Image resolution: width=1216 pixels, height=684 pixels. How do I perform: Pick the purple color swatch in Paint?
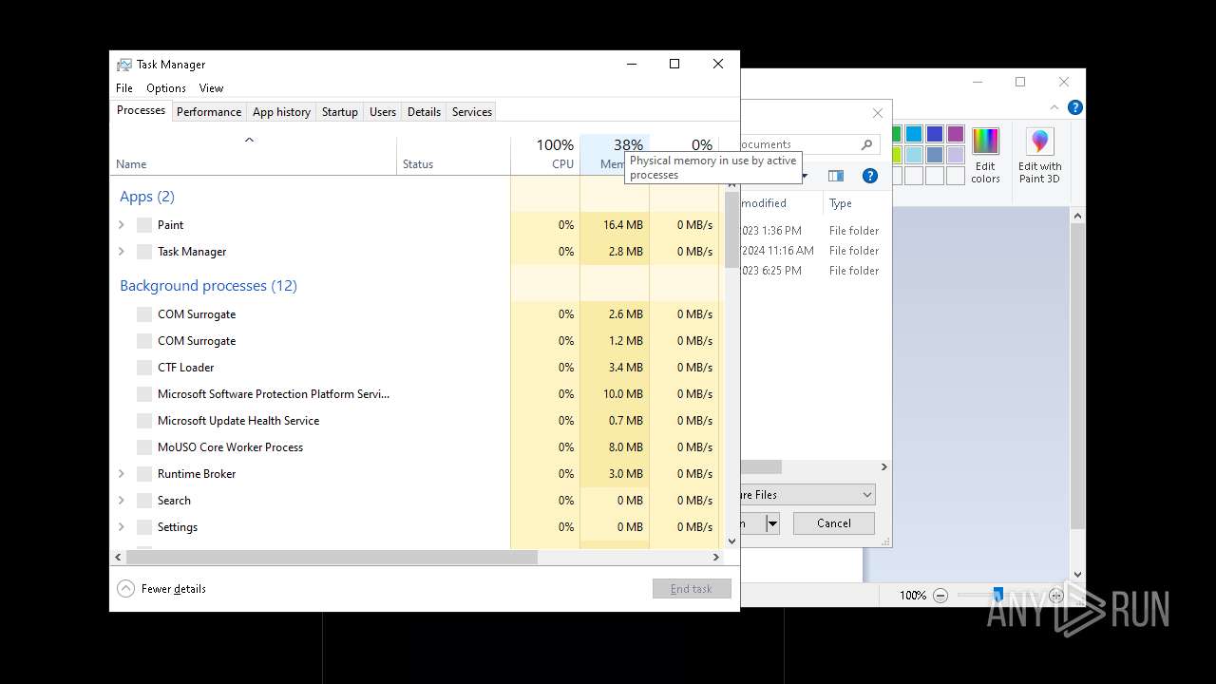point(956,134)
